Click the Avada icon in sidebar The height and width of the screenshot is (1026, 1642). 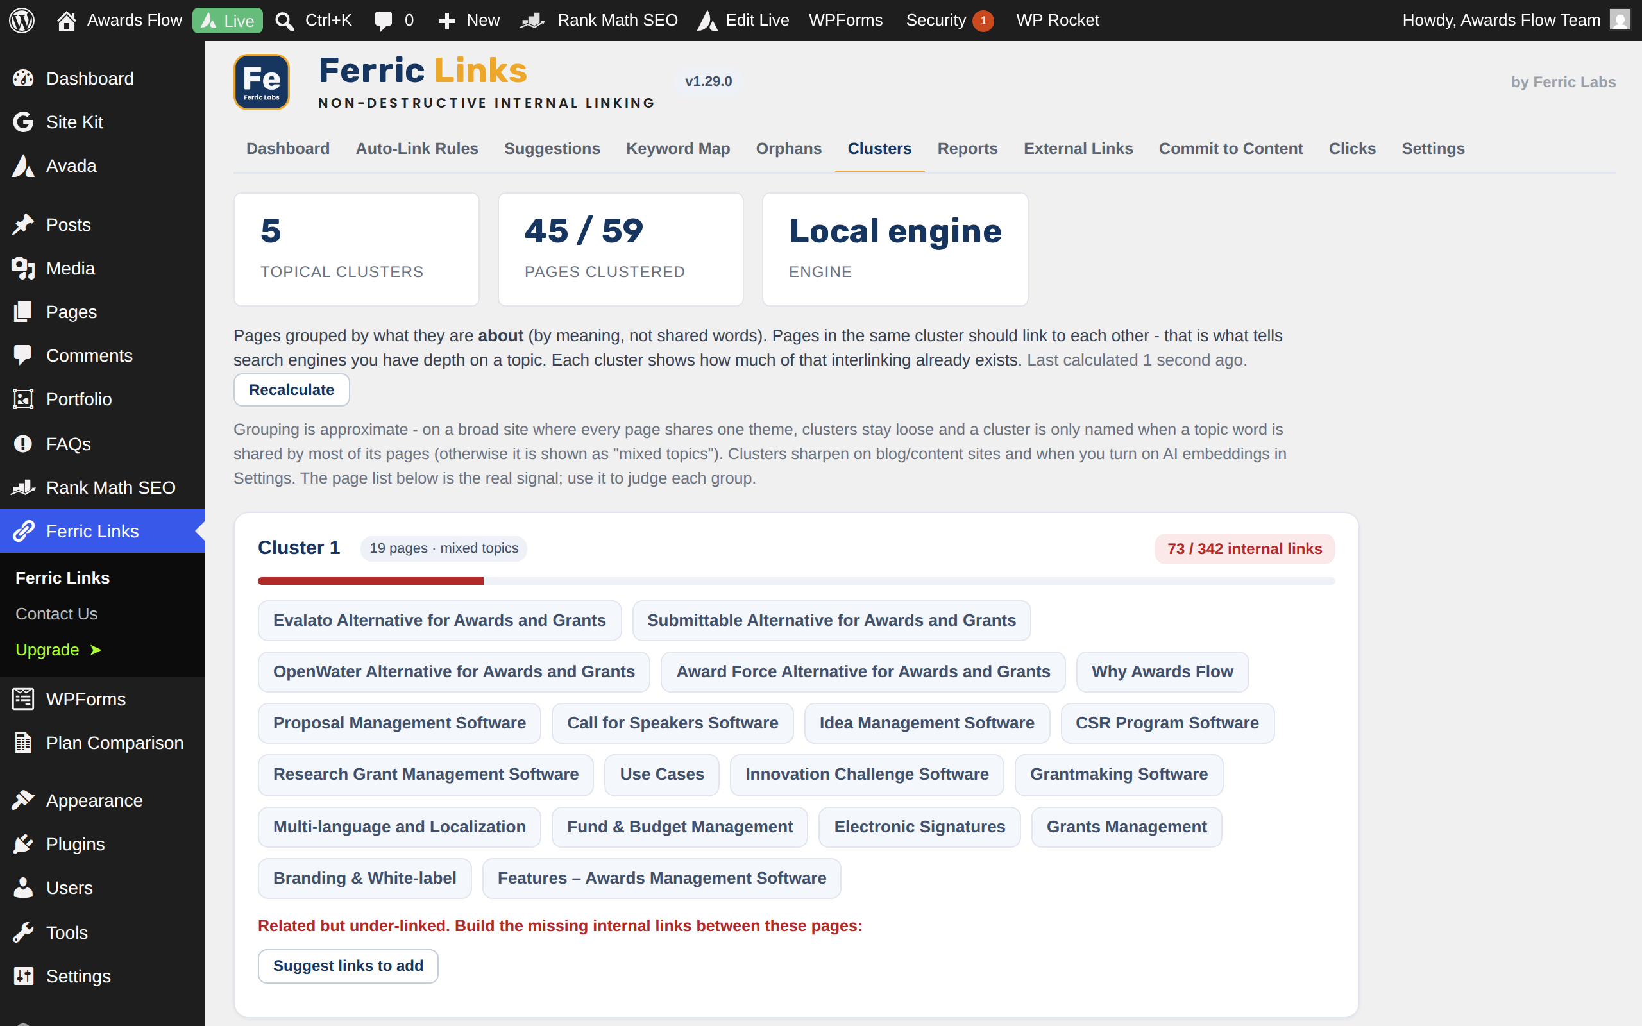tap(23, 165)
